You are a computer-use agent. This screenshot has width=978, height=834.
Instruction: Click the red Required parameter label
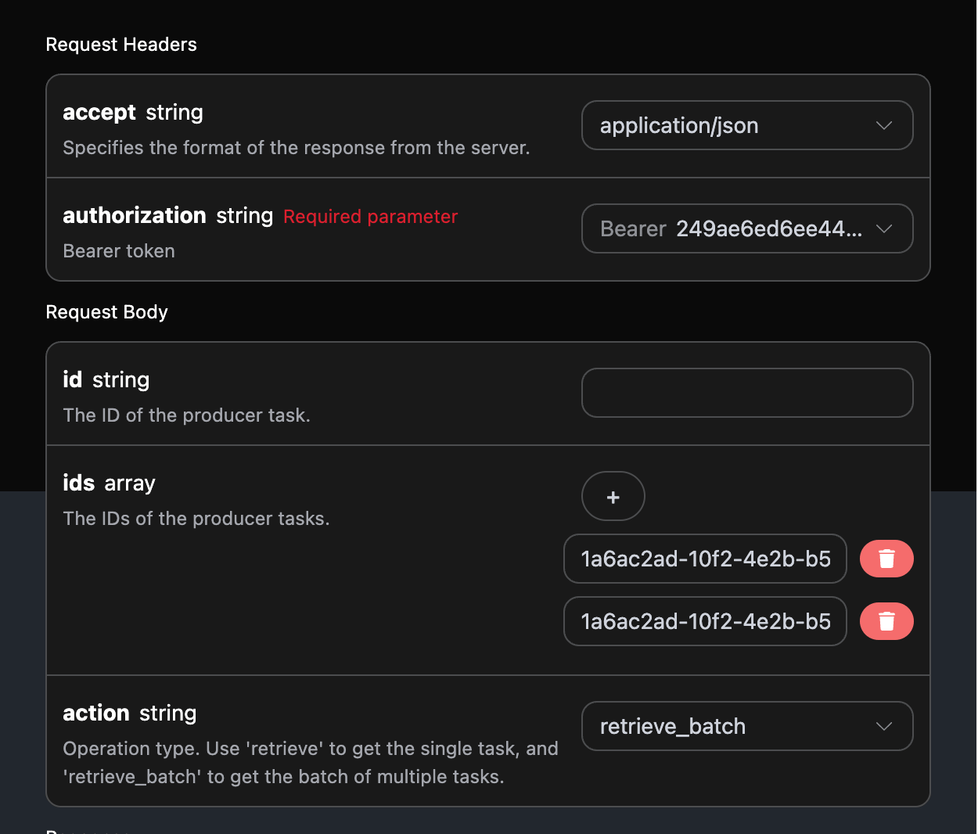pyautogui.click(x=370, y=217)
